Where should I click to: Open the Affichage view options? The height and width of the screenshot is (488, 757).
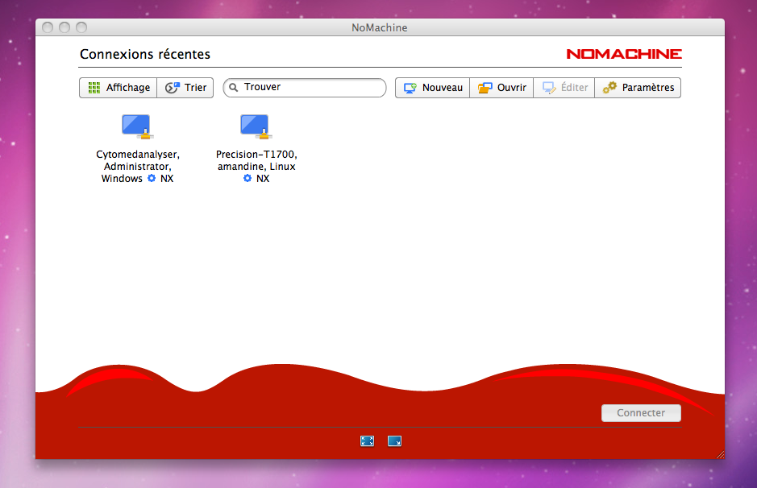pos(119,88)
